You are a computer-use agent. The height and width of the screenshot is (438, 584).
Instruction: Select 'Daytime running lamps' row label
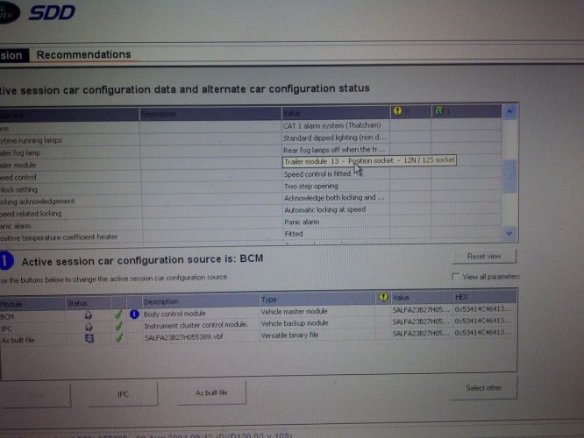[x=32, y=140]
